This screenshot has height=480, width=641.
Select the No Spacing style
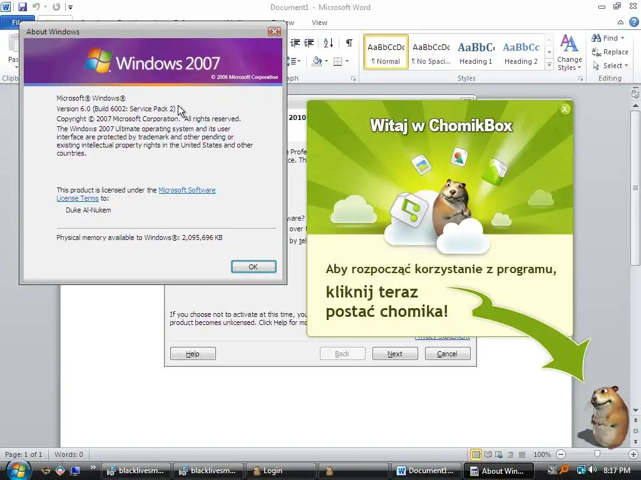[x=431, y=52]
